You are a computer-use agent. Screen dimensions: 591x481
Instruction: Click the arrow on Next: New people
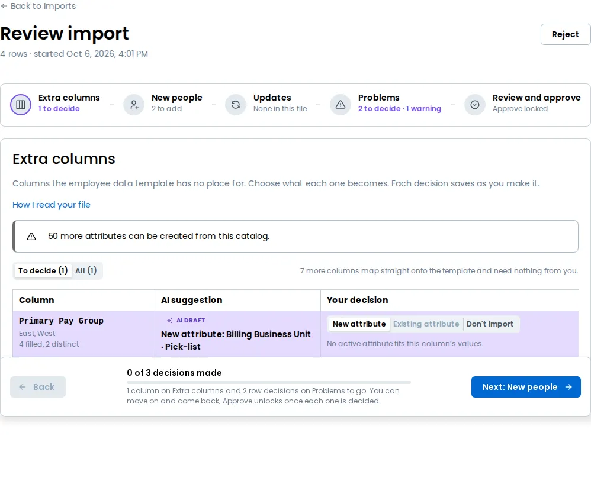568,387
